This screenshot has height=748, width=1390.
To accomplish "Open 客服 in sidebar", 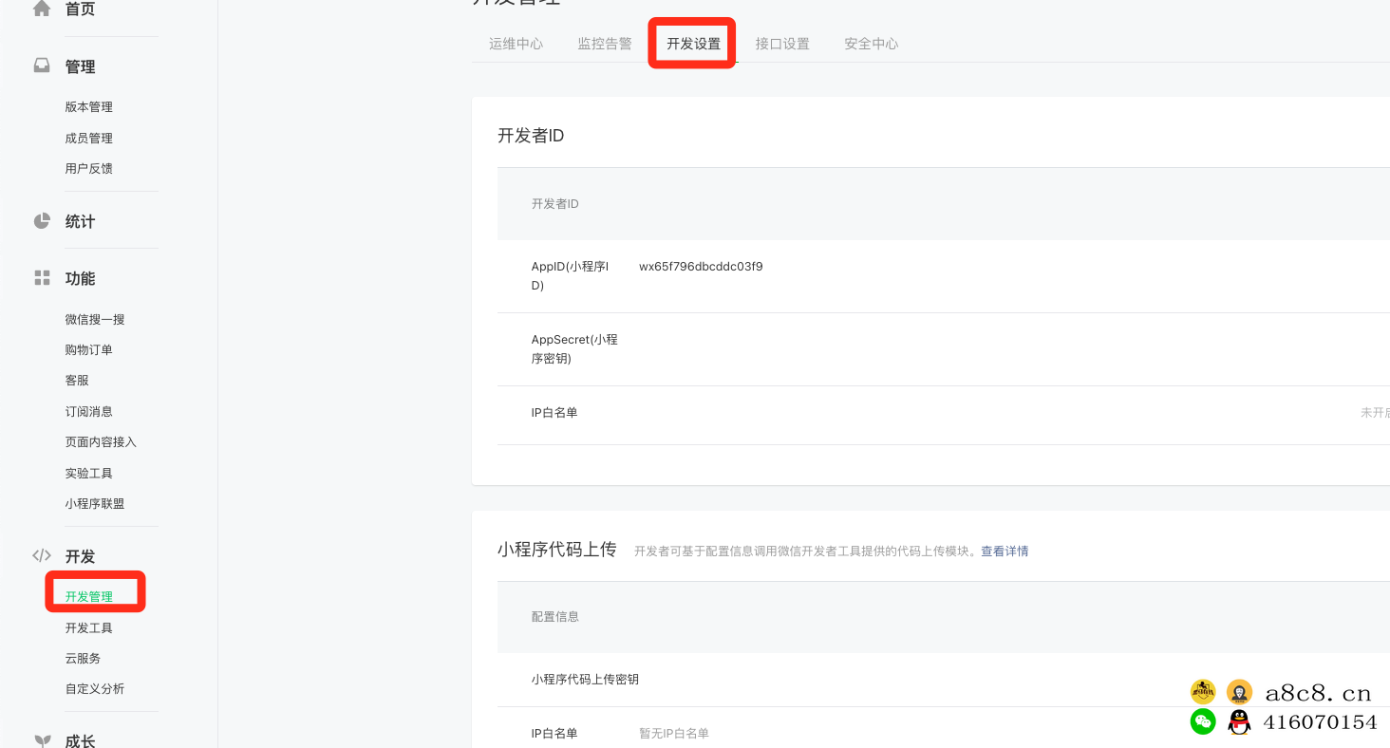I will (77, 381).
